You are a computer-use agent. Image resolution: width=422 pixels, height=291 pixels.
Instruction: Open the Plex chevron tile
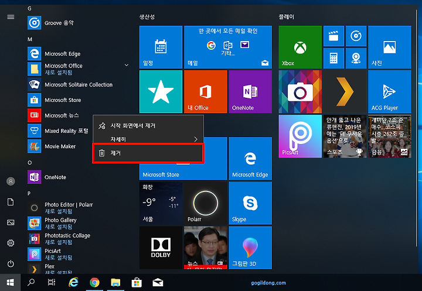click(345, 92)
